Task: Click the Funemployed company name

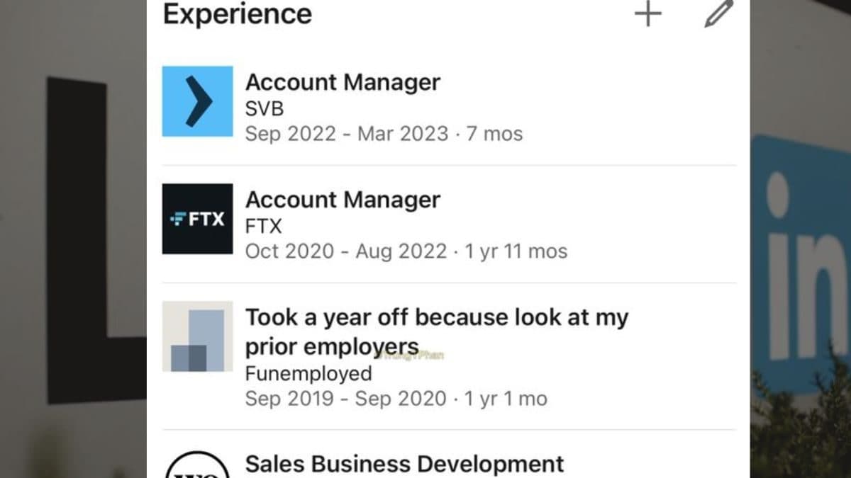Action: pyautogui.click(x=308, y=373)
